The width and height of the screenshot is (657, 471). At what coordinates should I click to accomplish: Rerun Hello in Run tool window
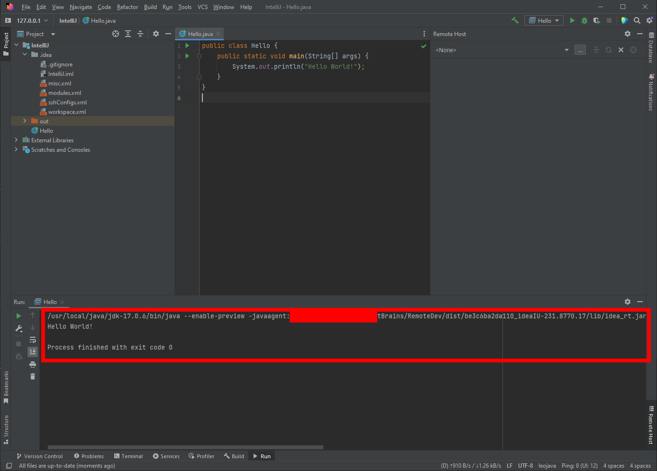pos(18,315)
